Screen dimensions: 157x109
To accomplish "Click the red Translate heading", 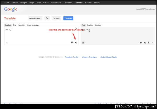I will [10, 18].
